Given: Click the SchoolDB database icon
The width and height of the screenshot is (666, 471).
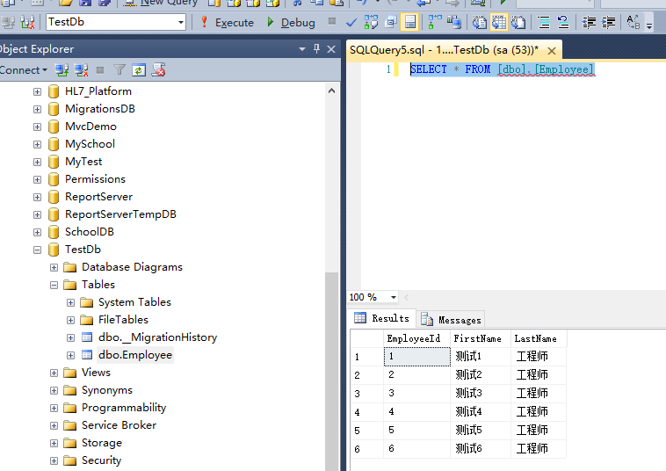Looking at the screenshot, I should [54, 232].
